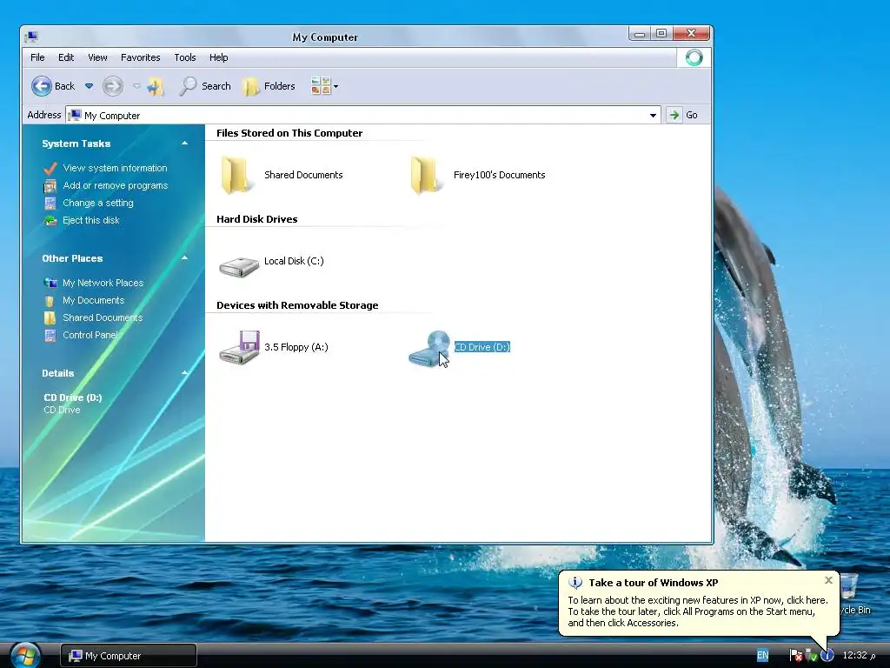The height and width of the screenshot is (668, 890).
Task: Collapse the System Tasks section
Action: click(184, 144)
